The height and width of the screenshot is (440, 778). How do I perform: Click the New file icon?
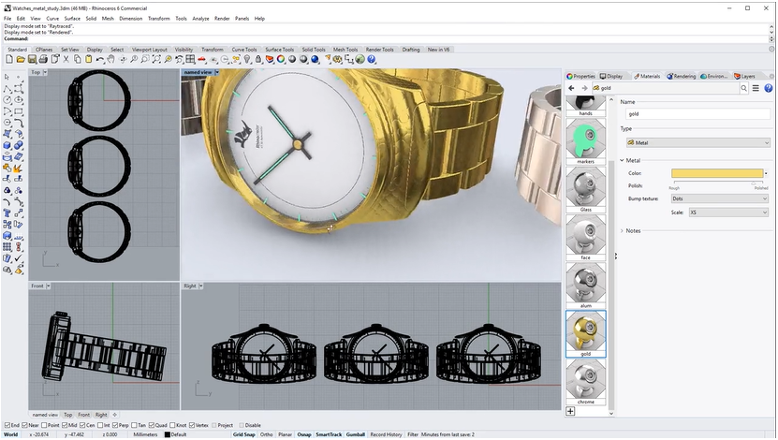point(9,60)
